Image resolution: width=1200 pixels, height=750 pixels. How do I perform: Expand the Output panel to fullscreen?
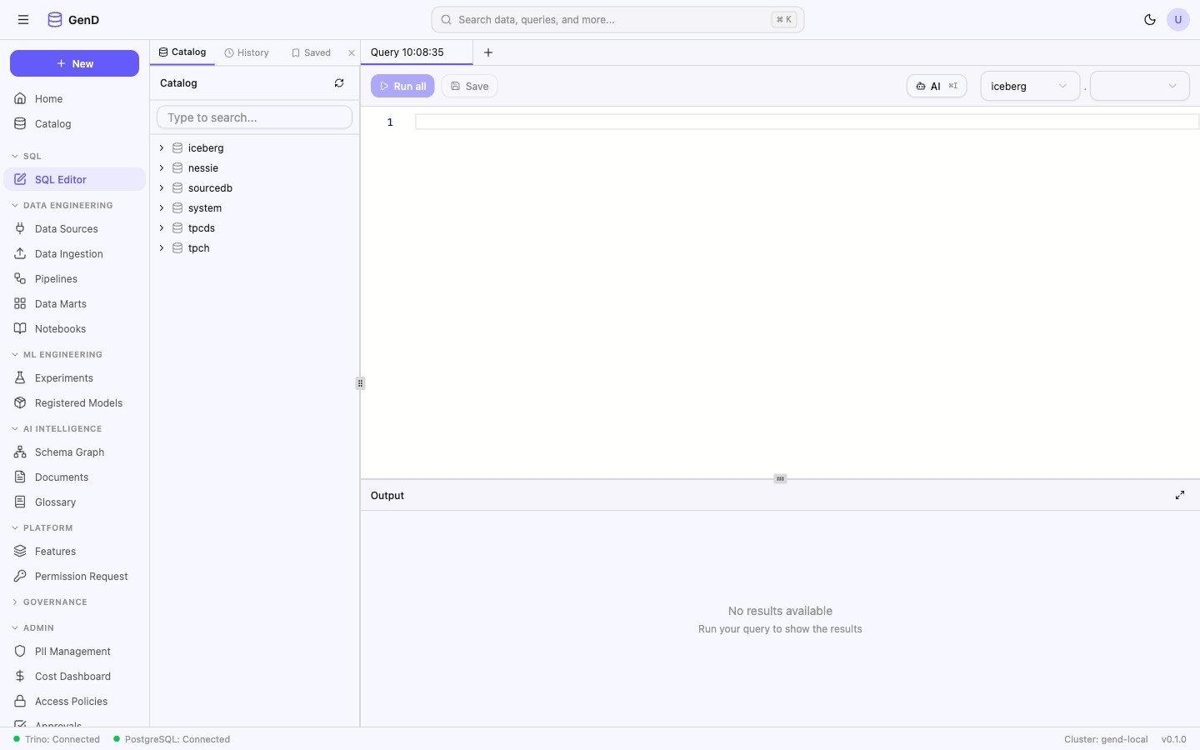click(x=1180, y=495)
